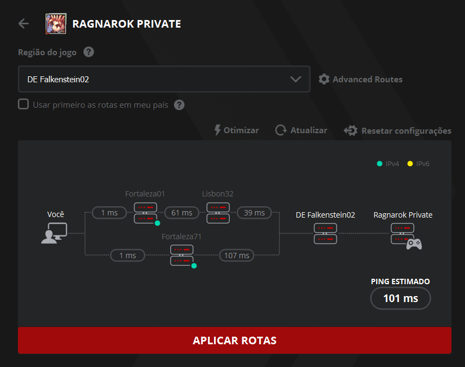This screenshot has width=465, height=367.
Task: Click the back arrow icon
Action: click(x=23, y=23)
